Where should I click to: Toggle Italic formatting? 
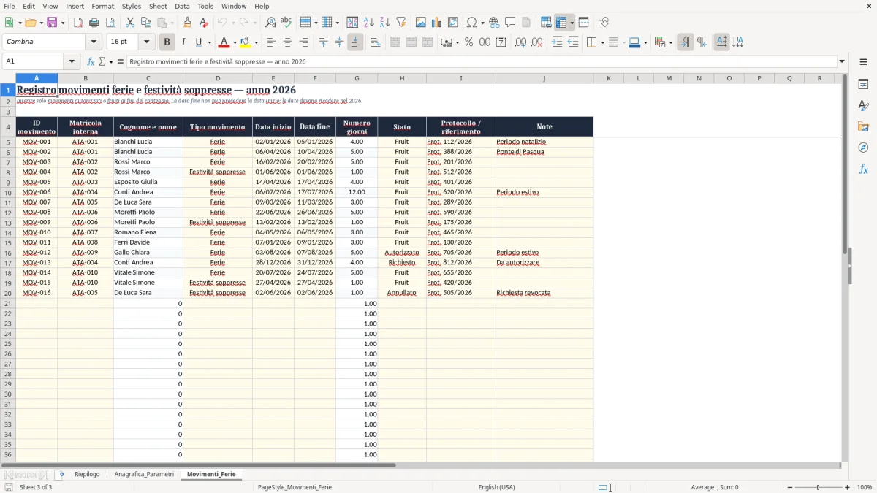click(x=183, y=42)
